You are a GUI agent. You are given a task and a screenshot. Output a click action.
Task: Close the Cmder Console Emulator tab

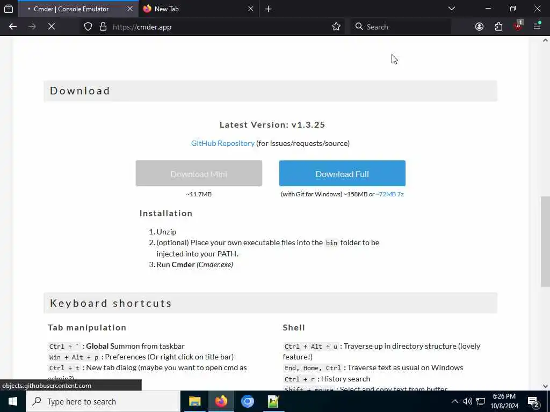pyautogui.click(x=130, y=9)
